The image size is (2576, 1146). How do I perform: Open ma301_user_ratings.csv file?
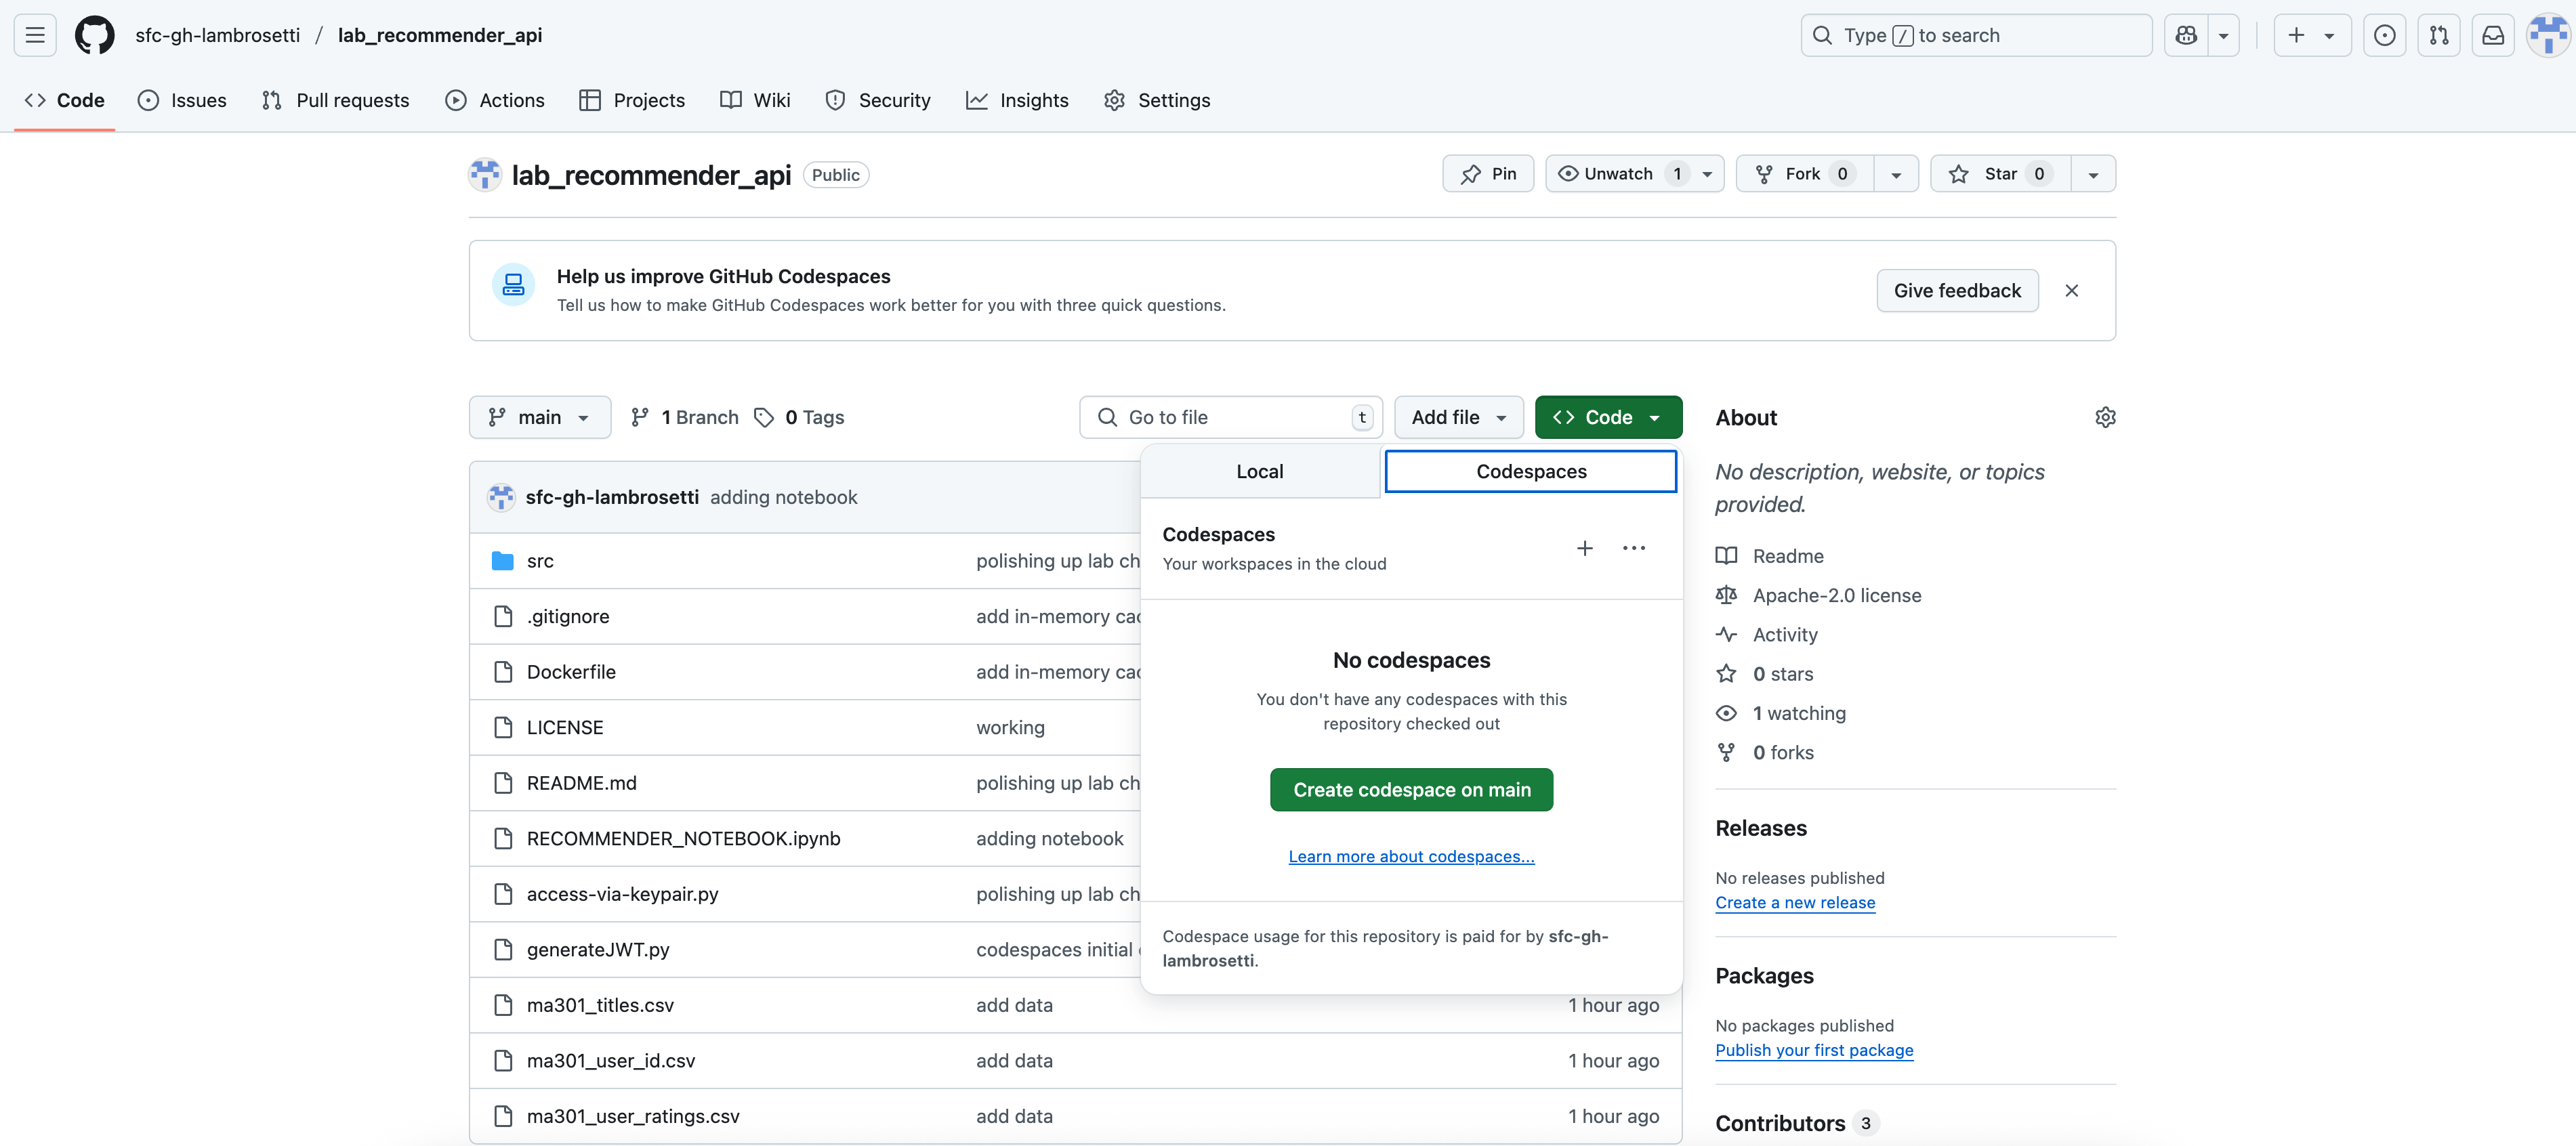[x=633, y=1116]
